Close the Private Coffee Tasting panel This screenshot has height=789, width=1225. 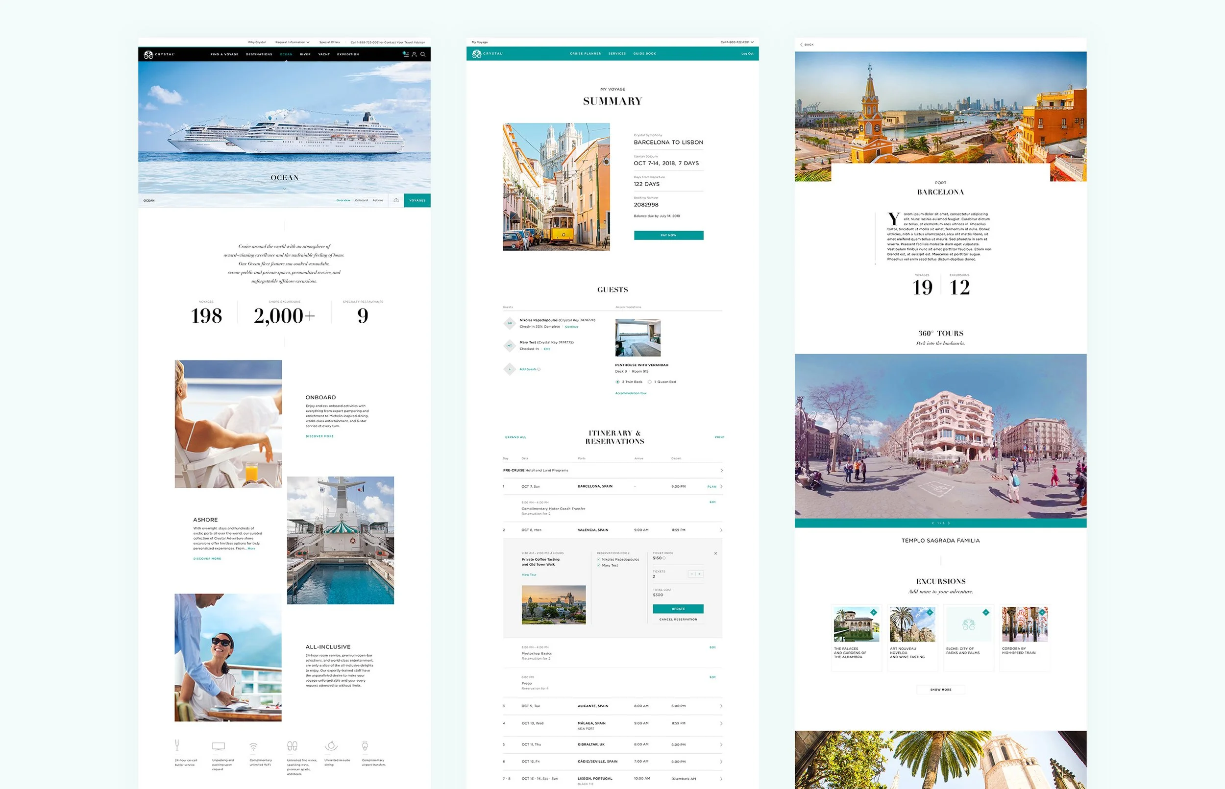point(715,553)
